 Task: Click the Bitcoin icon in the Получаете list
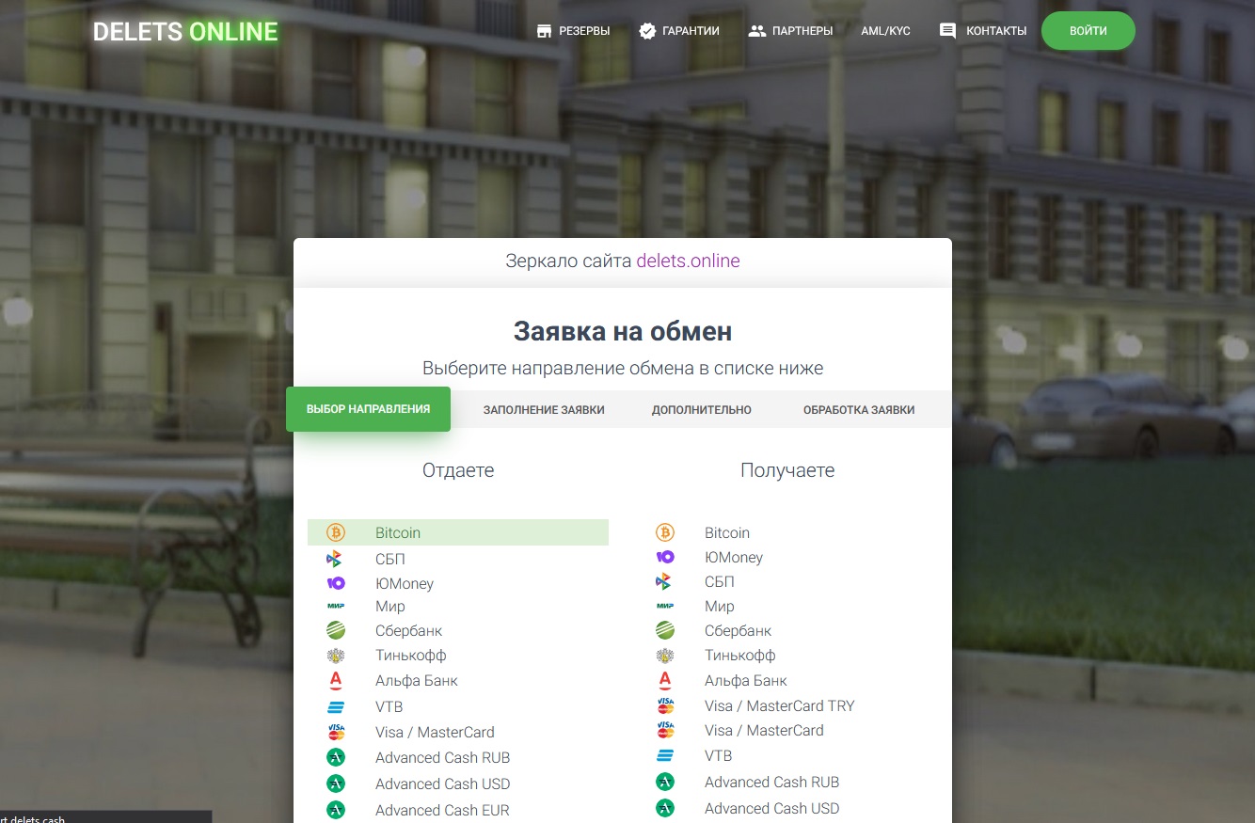[x=665, y=532]
